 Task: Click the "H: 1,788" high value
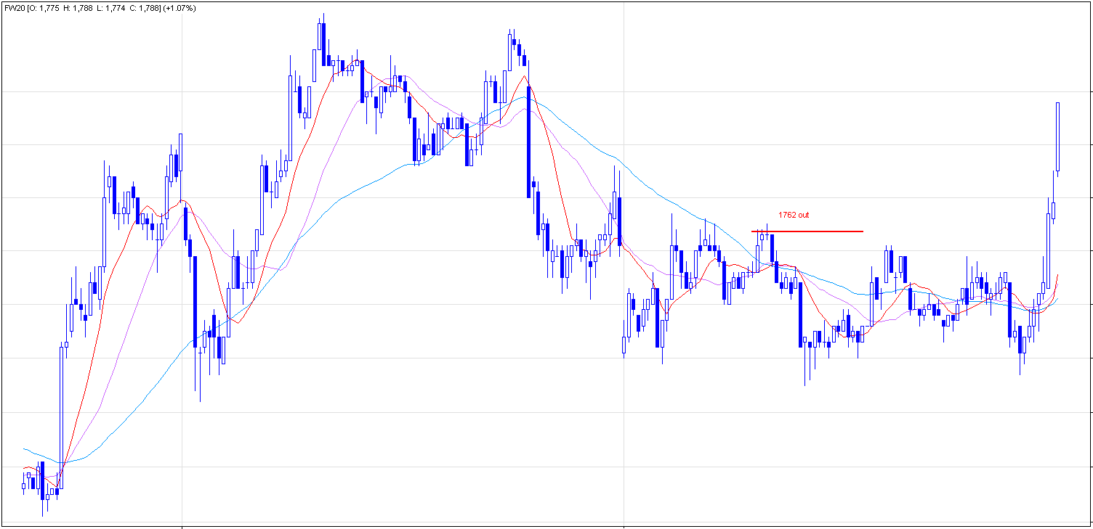(x=78, y=8)
